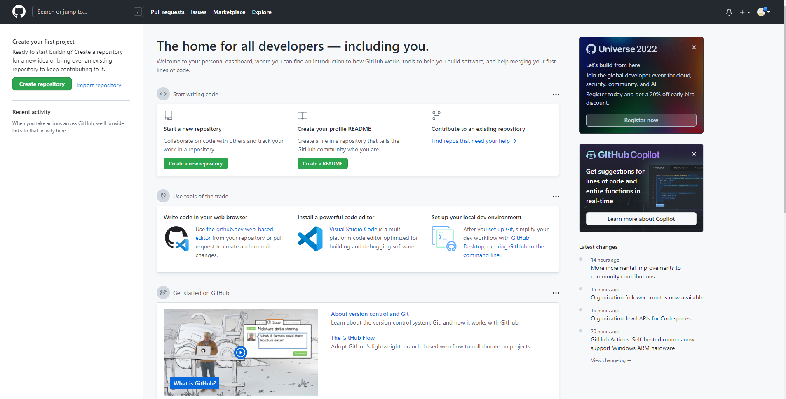Screen dimensions: 786x399
Task: Open Organization follower count is now available
Action: tap(647, 297)
